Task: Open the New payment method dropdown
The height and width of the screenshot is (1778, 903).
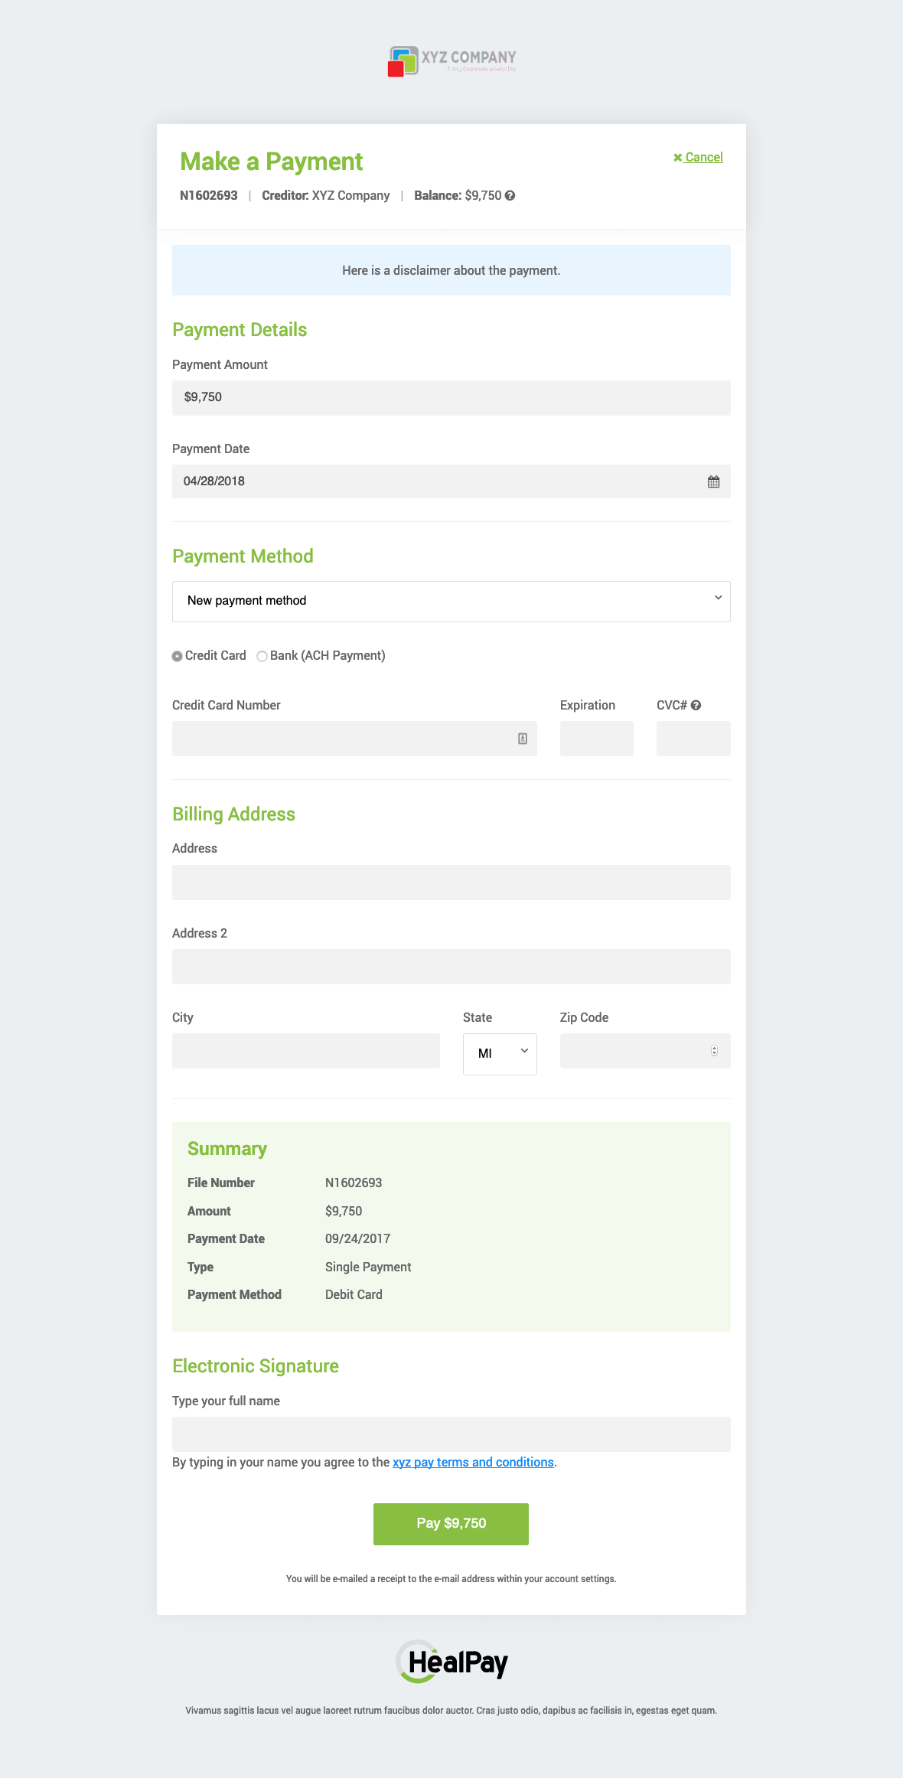Action: tap(451, 602)
